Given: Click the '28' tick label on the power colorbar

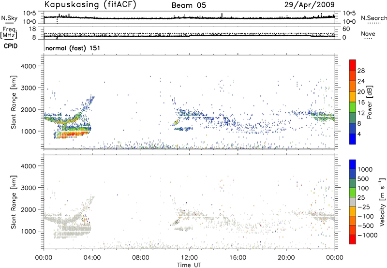Looking at the screenshot, I should [x=361, y=71].
